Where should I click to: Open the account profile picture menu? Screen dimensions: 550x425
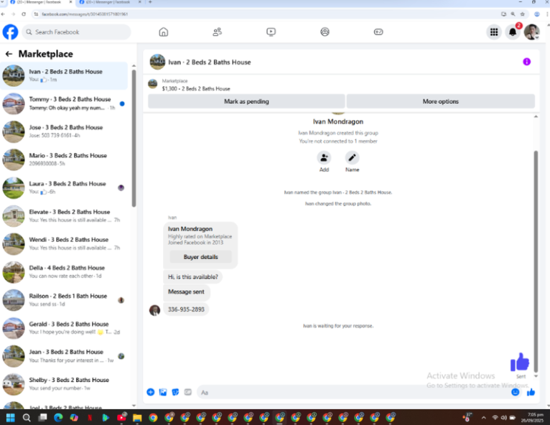531,32
